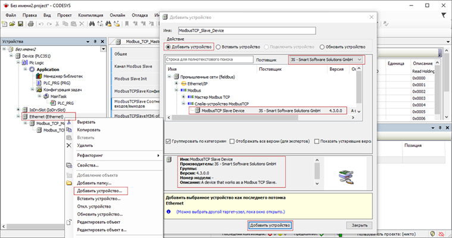452x238 pixels.
Task: Open the Правка menu
Action: (x=30, y=15)
